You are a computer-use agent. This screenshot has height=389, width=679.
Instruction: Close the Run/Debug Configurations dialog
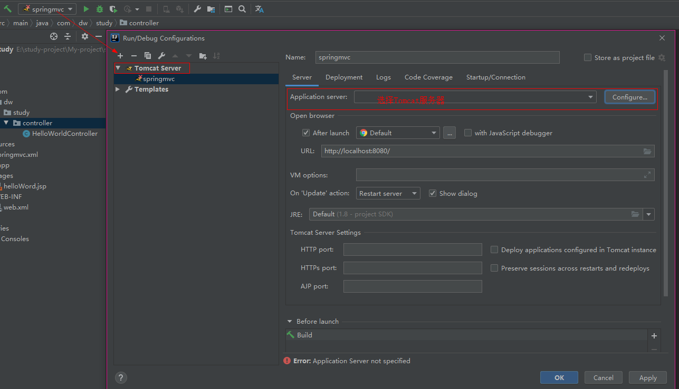click(x=663, y=38)
